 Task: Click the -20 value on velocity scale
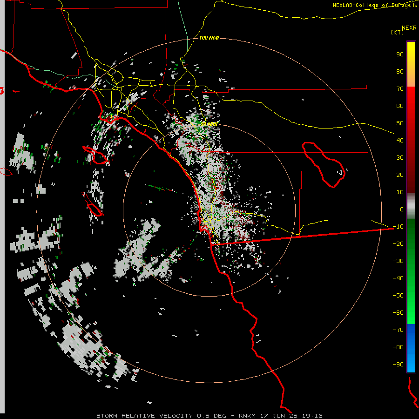(x=398, y=244)
